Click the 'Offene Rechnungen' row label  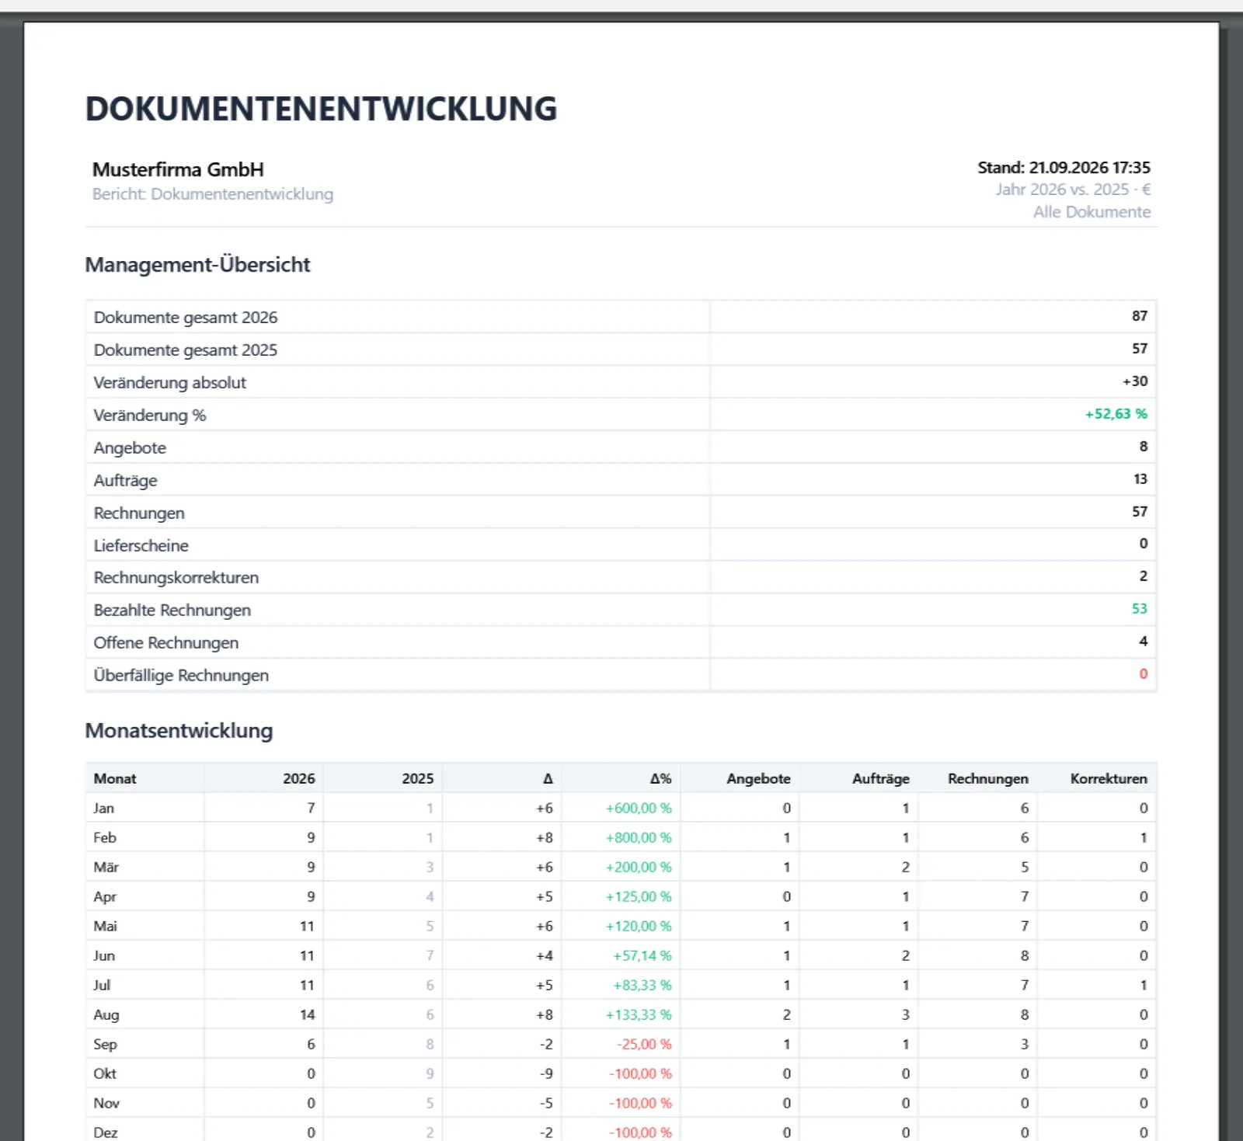[166, 643]
